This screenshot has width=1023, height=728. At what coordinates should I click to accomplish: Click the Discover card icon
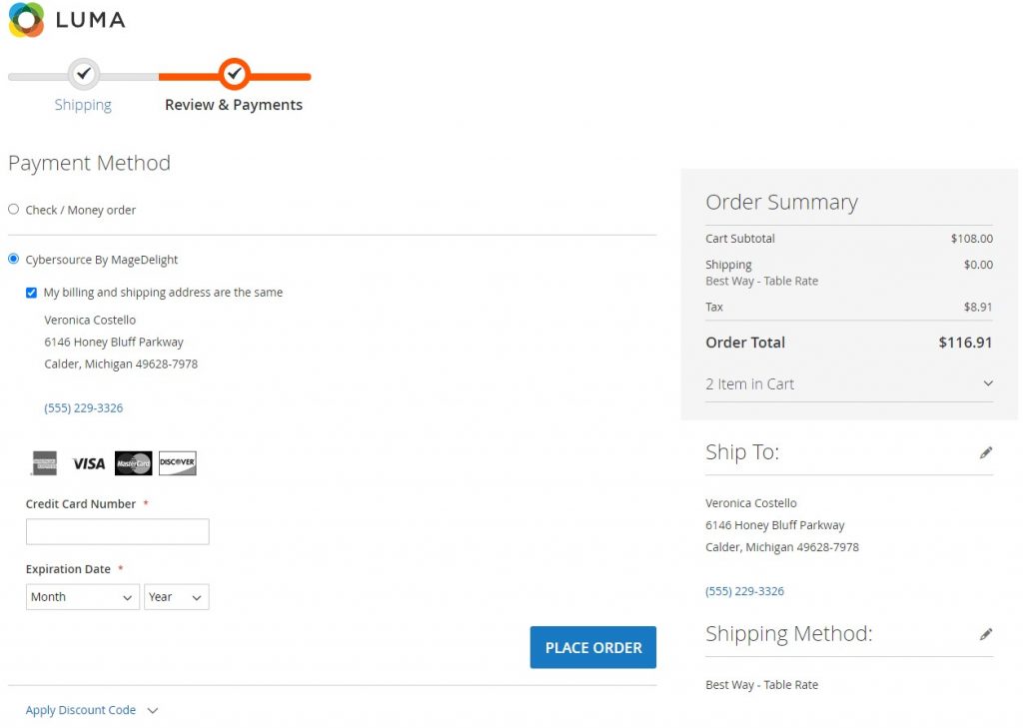pyautogui.click(x=177, y=462)
